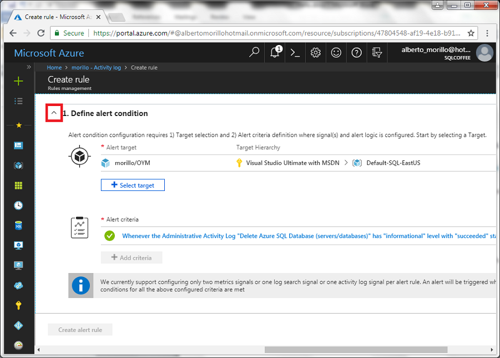The height and width of the screenshot is (358, 500).
Task: Click the morillo/OYM alert target
Action: [x=132, y=163]
